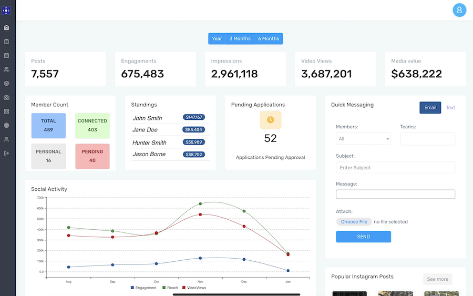
Task: Open the camera icon in sidebar
Action: click(6, 97)
